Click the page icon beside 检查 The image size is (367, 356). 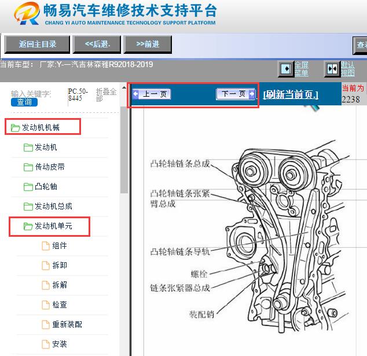(x=46, y=304)
